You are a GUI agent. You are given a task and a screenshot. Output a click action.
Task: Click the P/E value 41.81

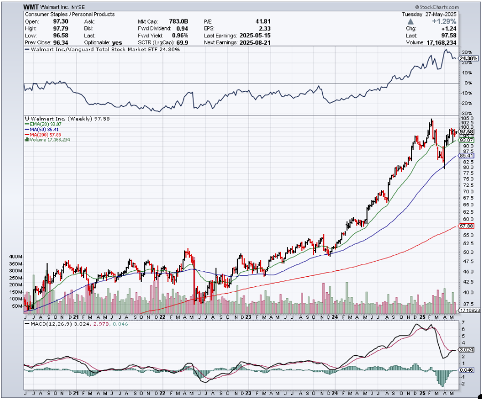coord(263,21)
